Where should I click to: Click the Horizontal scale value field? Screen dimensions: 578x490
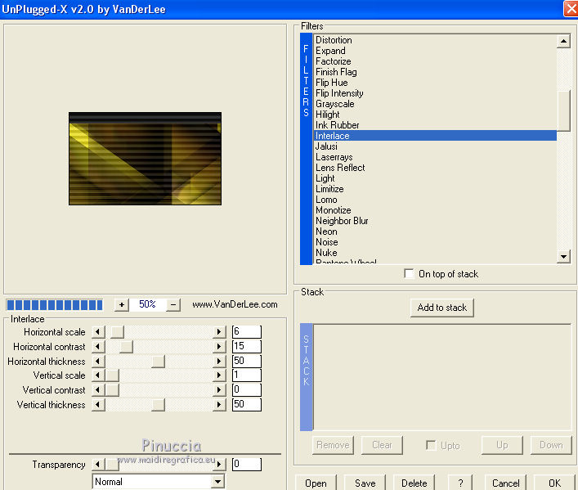[x=246, y=331]
